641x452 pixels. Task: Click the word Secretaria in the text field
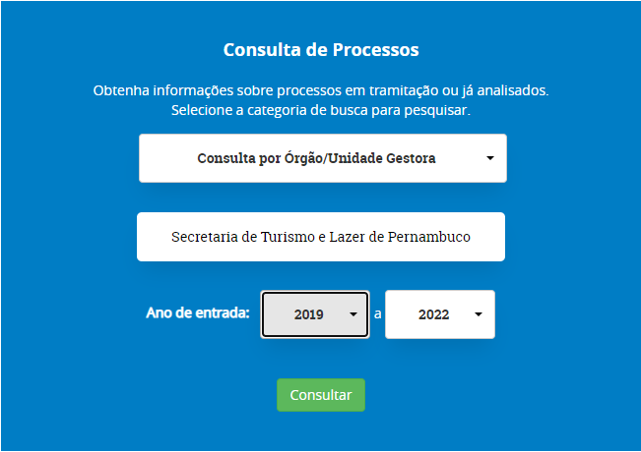205,237
